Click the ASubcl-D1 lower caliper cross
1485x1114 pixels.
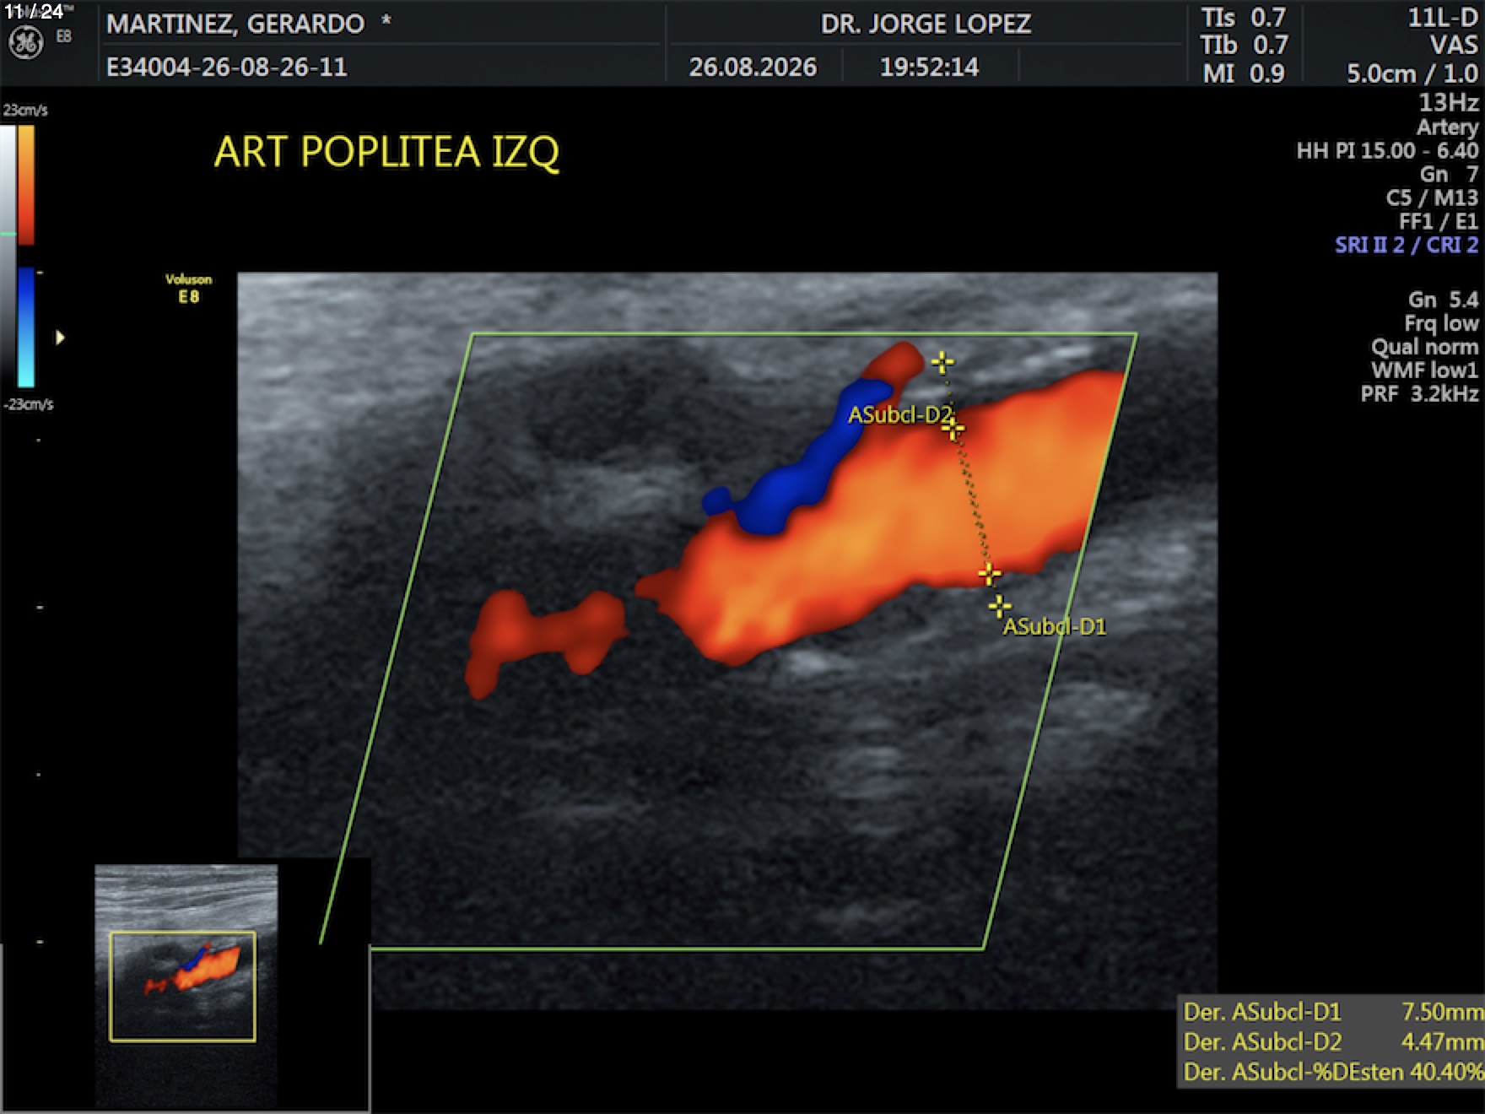pyautogui.click(x=1000, y=606)
